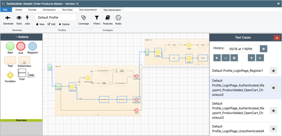Open gear for Checkout2 test case

[273, 88]
